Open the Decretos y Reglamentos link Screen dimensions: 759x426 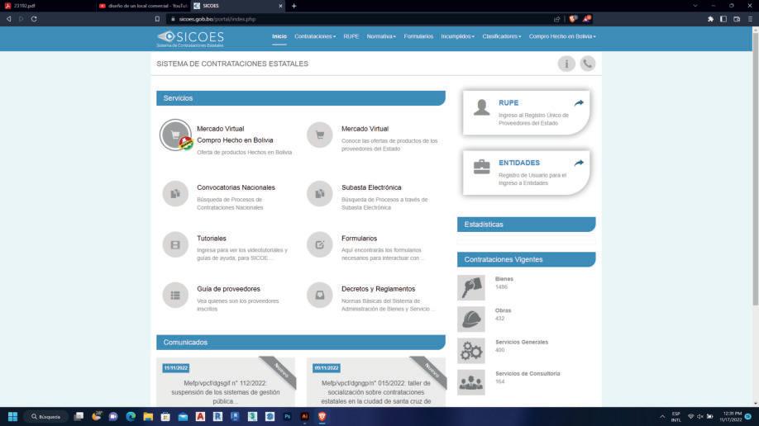378,289
